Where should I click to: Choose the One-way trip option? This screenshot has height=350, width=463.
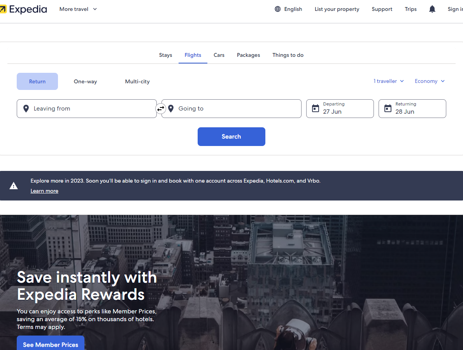click(x=85, y=81)
